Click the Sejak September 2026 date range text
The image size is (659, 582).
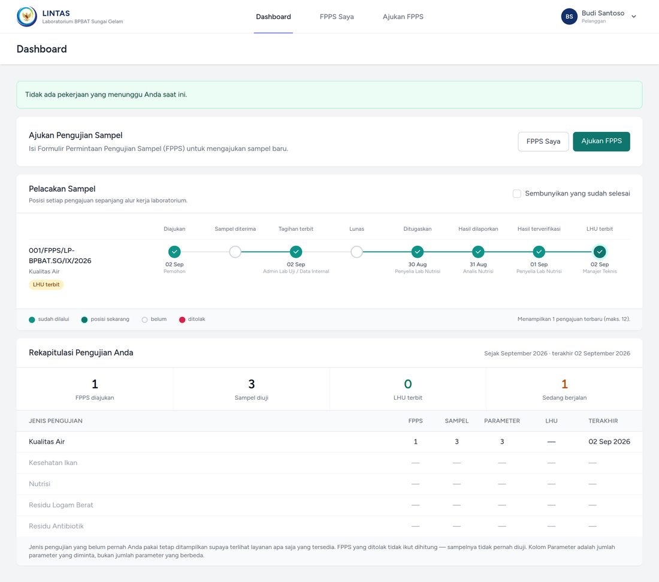[557, 353]
